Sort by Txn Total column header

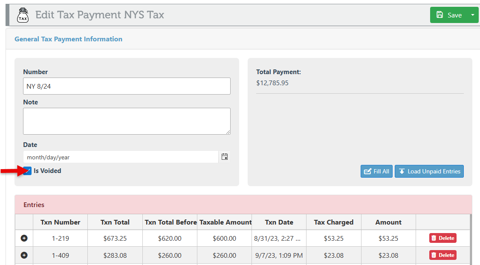pyautogui.click(x=115, y=222)
